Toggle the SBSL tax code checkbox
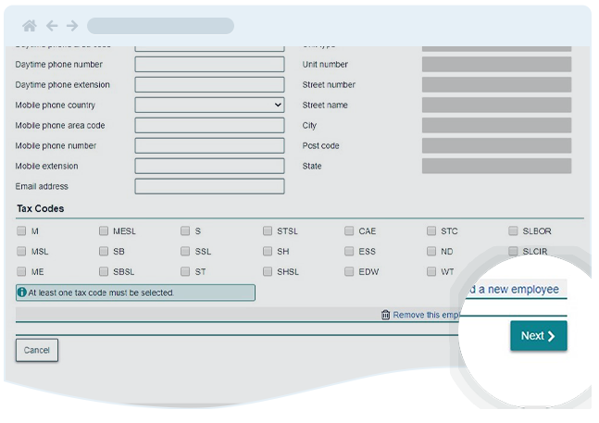 (x=104, y=272)
